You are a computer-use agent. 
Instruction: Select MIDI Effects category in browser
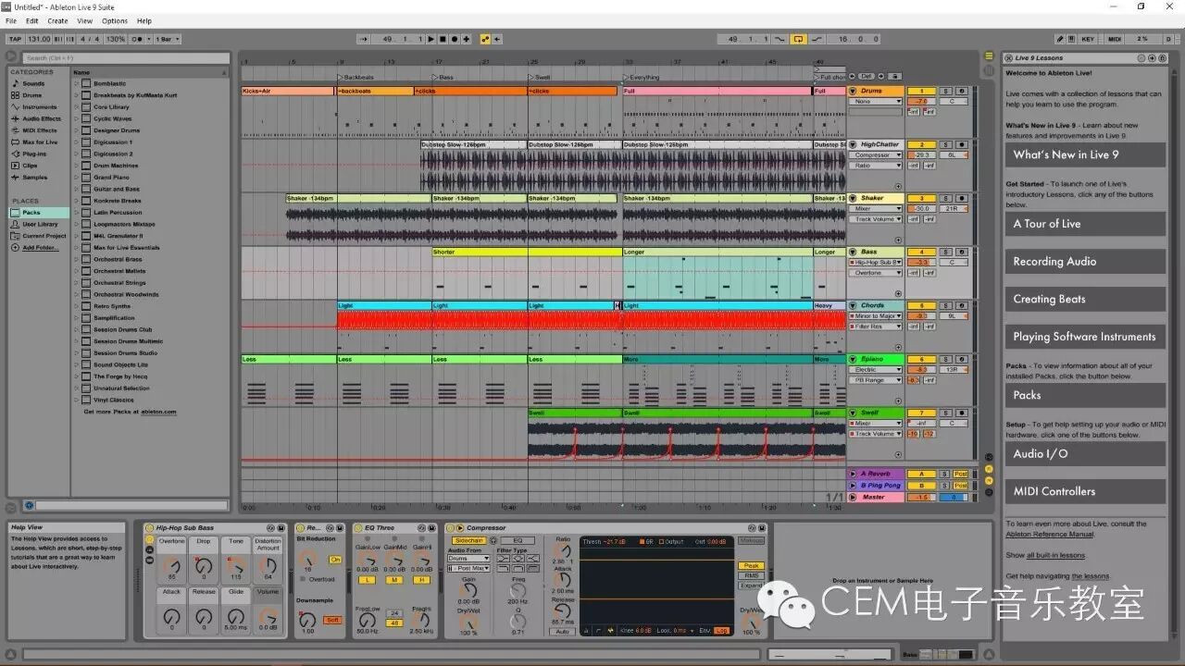coord(40,130)
